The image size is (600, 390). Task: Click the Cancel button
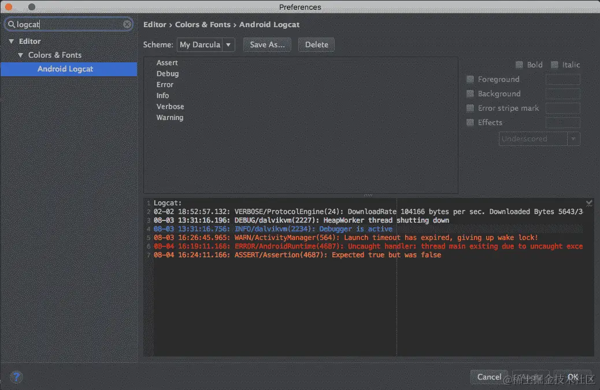coord(489,377)
